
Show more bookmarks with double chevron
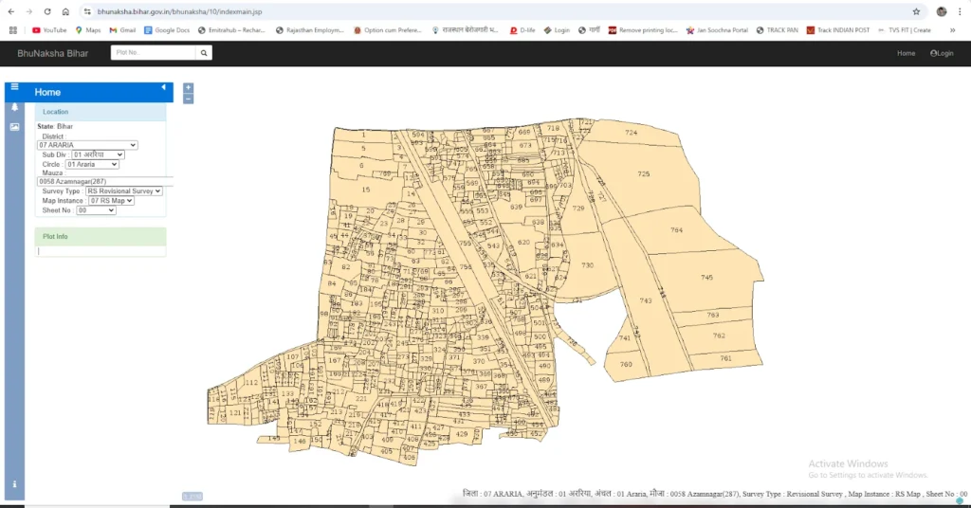pos(952,29)
